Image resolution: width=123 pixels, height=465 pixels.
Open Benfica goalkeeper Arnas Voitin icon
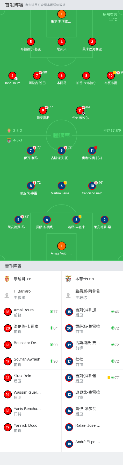pyautogui.click(x=61, y=246)
